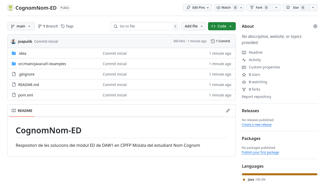The image size is (324, 187).
Task: Click the README.md file icon
Action: point(14,84)
